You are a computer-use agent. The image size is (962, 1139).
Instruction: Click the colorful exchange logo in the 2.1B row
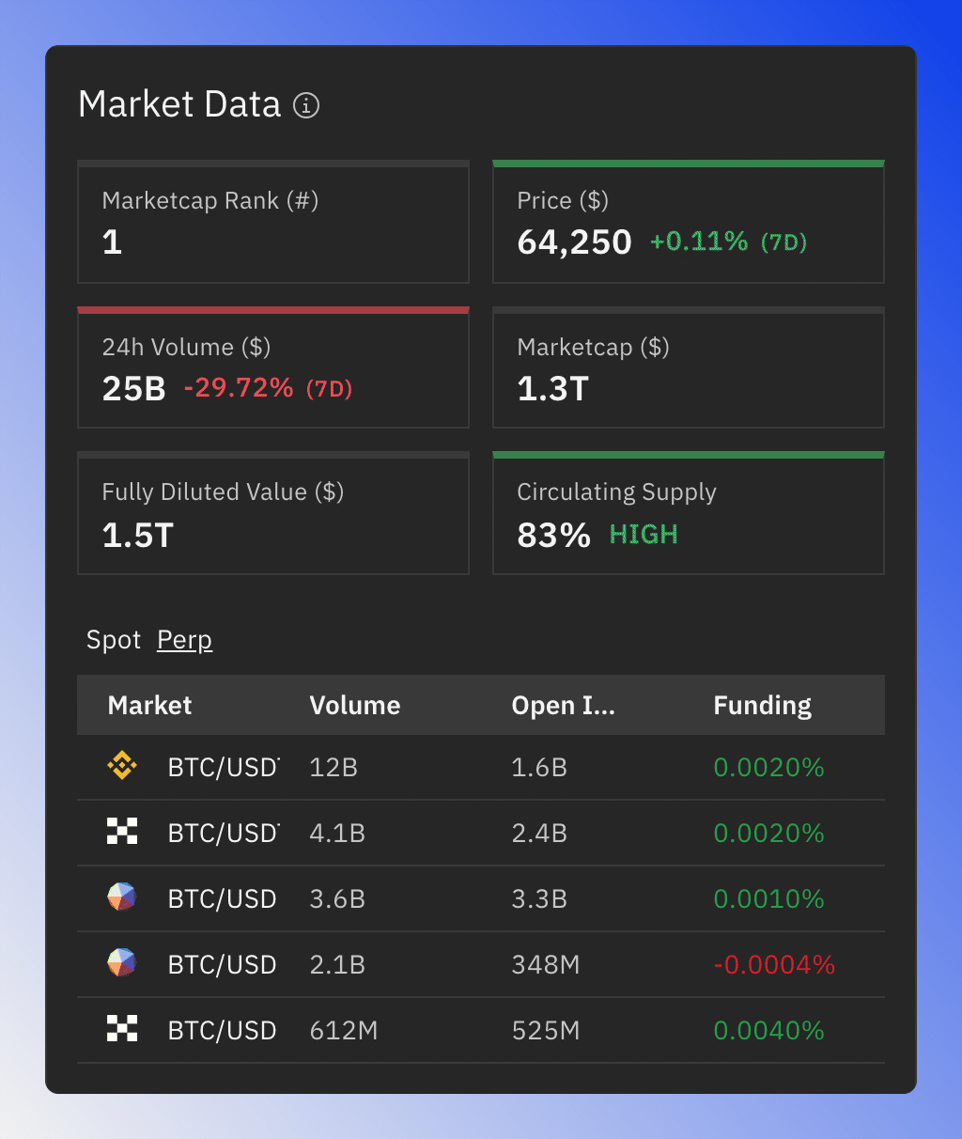122,963
